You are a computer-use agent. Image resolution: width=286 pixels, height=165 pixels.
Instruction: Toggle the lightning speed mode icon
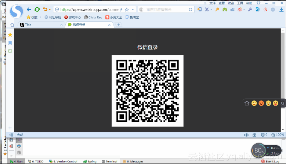click(x=121, y=10)
